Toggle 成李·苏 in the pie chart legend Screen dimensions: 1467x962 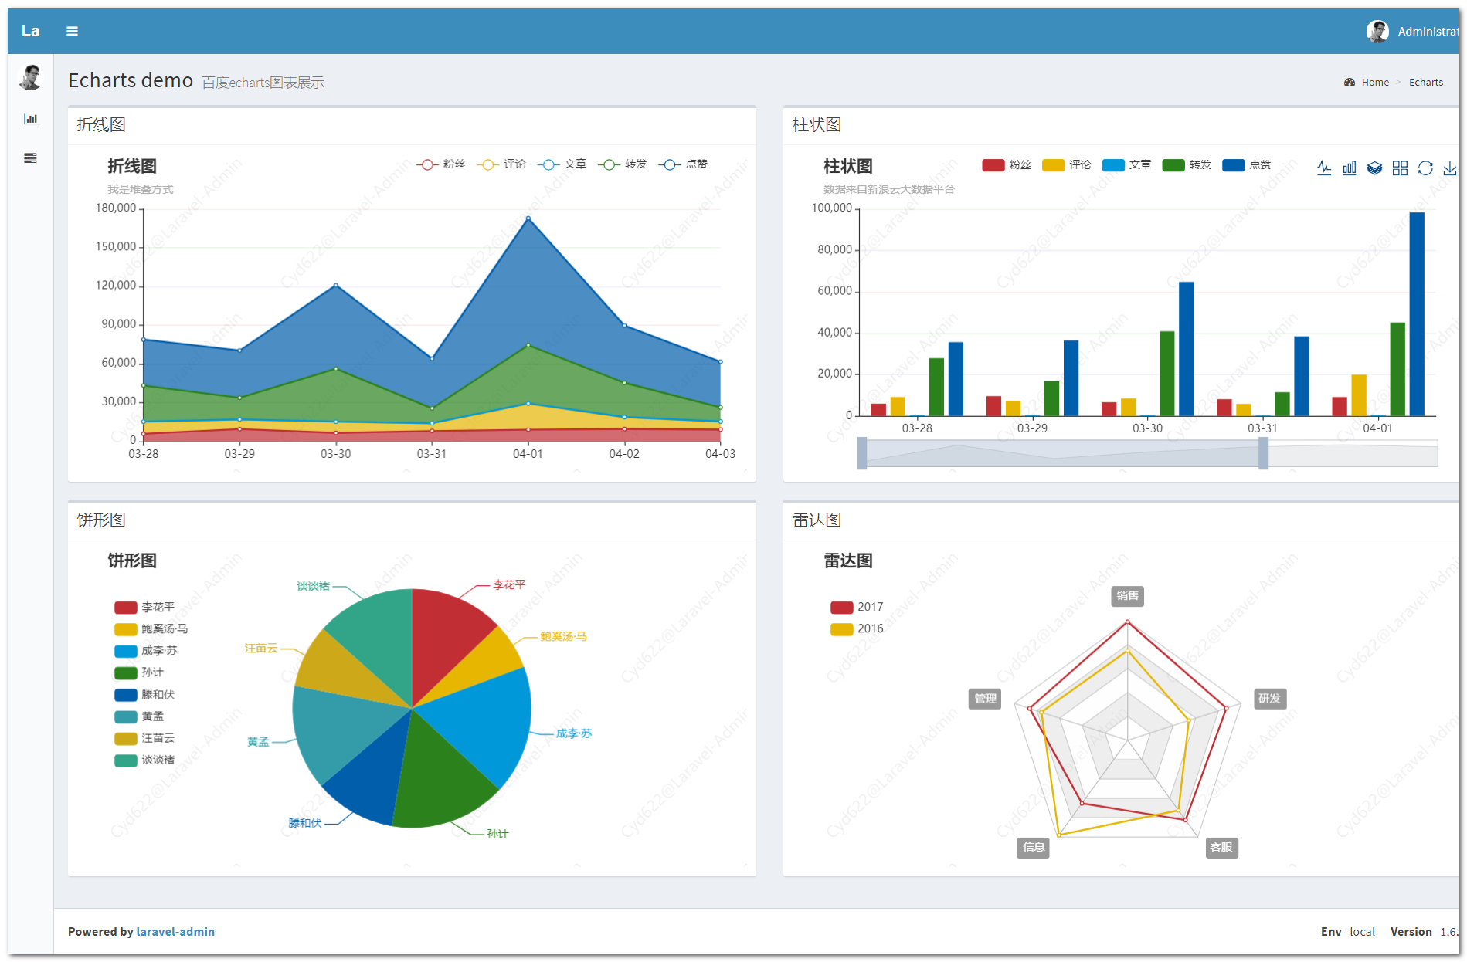[146, 651]
